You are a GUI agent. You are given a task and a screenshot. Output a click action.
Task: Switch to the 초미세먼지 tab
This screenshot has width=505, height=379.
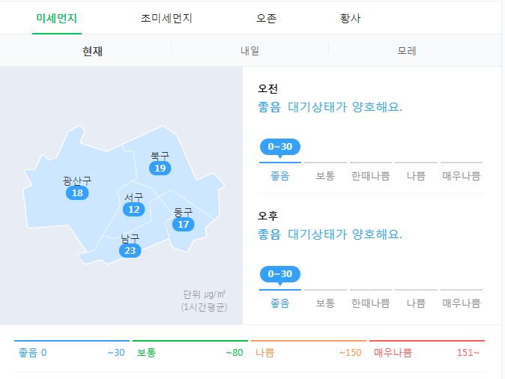(166, 19)
